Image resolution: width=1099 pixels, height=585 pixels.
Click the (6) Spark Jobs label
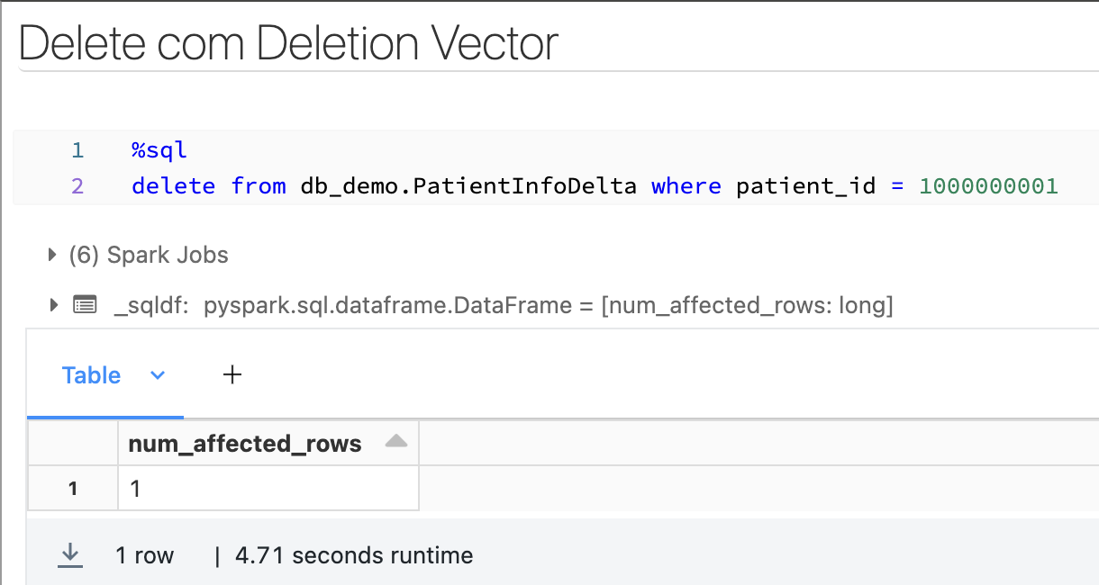coord(149,256)
